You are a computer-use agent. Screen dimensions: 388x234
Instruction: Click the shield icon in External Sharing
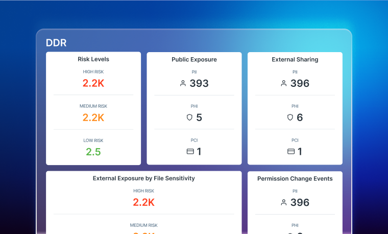(290, 118)
